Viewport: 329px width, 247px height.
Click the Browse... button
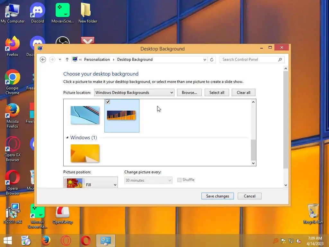(189, 93)
